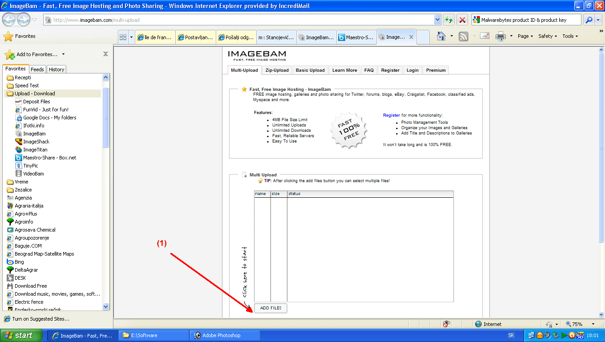Switch to the 'Pošalji odg...' tab
This screenshot has width=605, height=342.
pos(236,37)
